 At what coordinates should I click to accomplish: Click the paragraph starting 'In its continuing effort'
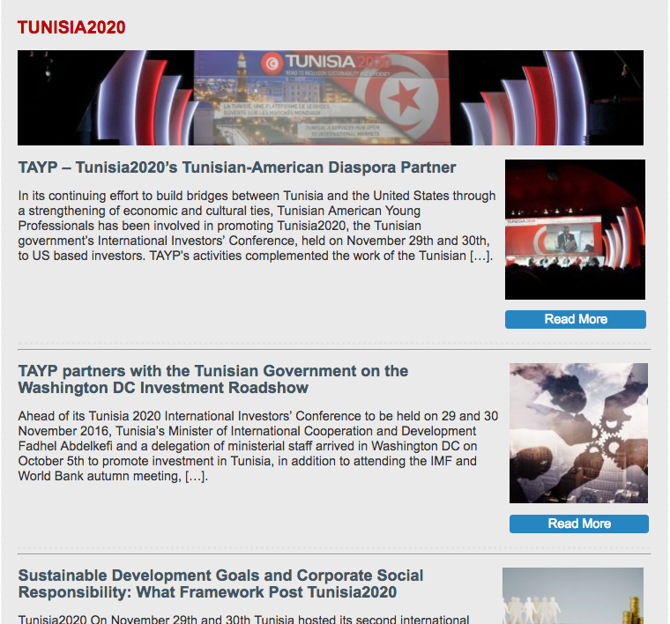tap(257, 226)
